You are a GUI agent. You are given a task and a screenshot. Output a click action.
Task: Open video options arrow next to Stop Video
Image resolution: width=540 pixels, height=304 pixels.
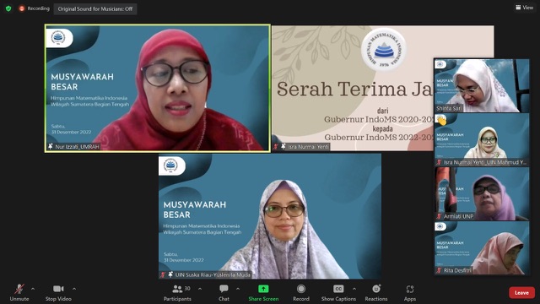[74, 289]
